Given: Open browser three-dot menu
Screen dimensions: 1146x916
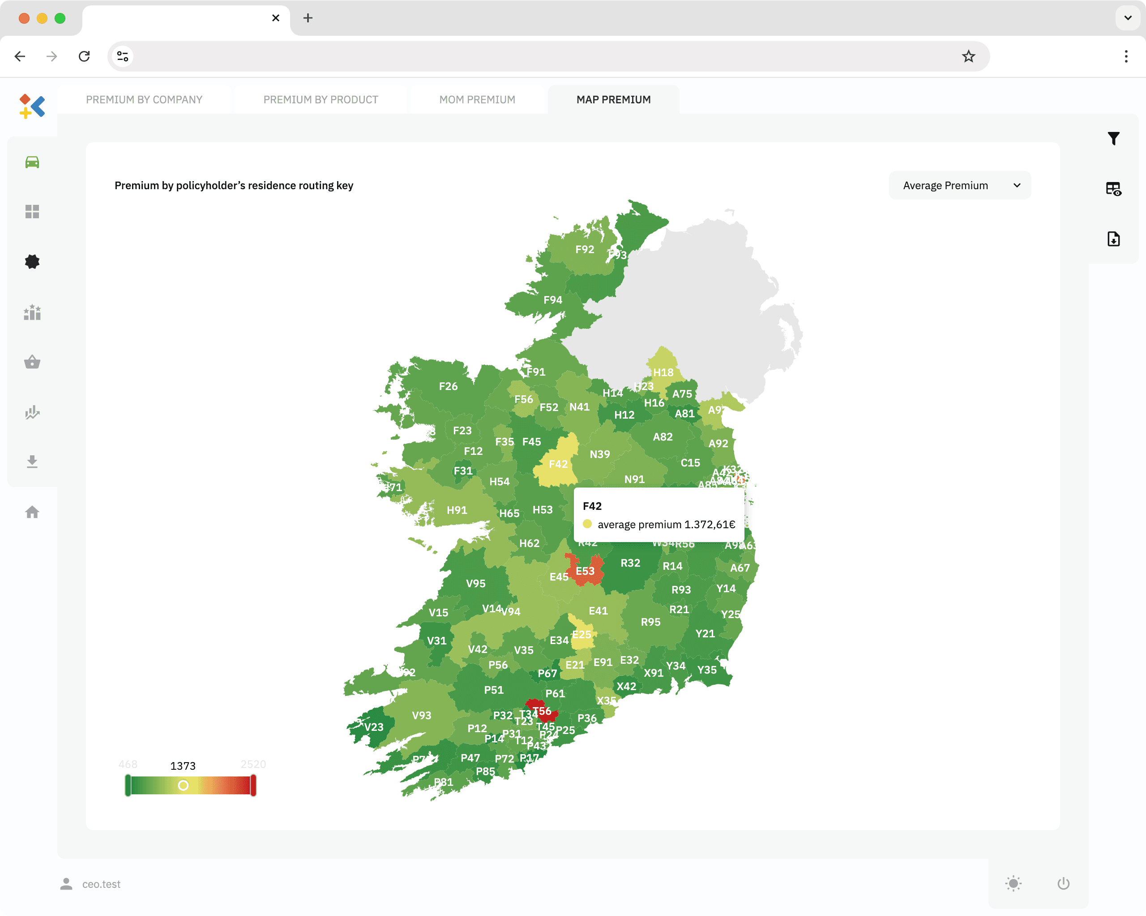Looking at the screenshot, I should pos(1126,56).
